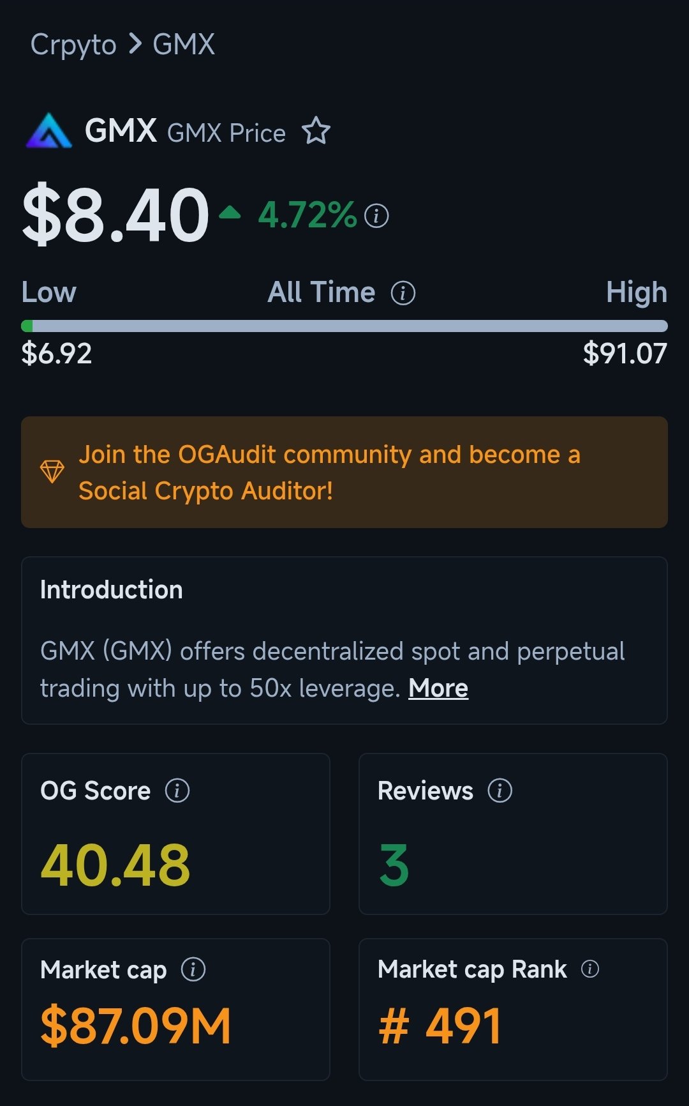Go to Crpyto in the breadcrumb
The image size is (689, 1106).
(x=73, y=45)
